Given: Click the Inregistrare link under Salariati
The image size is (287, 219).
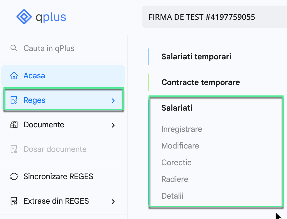Looking at the screenshot, I should (181, 129).
